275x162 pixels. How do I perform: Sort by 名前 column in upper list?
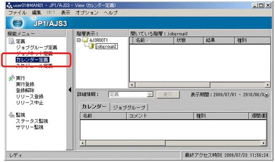point(153,41)
